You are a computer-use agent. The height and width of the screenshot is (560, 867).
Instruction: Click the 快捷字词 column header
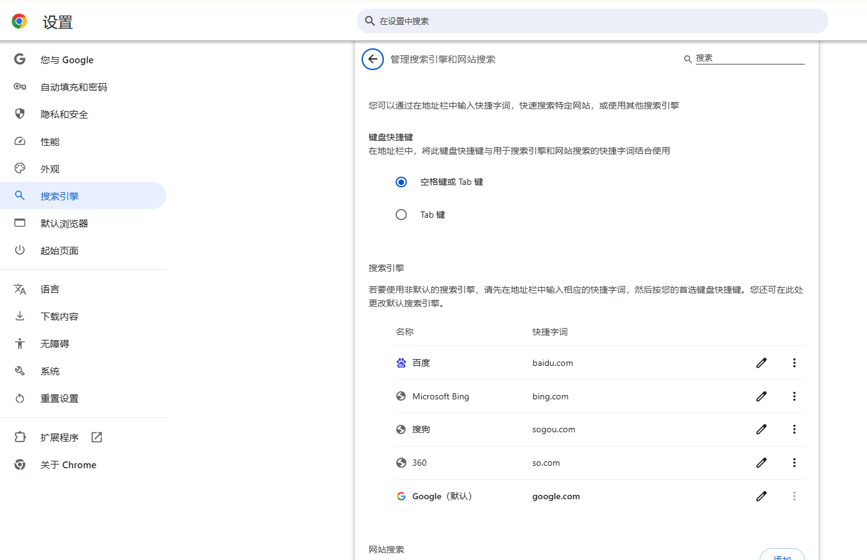[550, 332]
